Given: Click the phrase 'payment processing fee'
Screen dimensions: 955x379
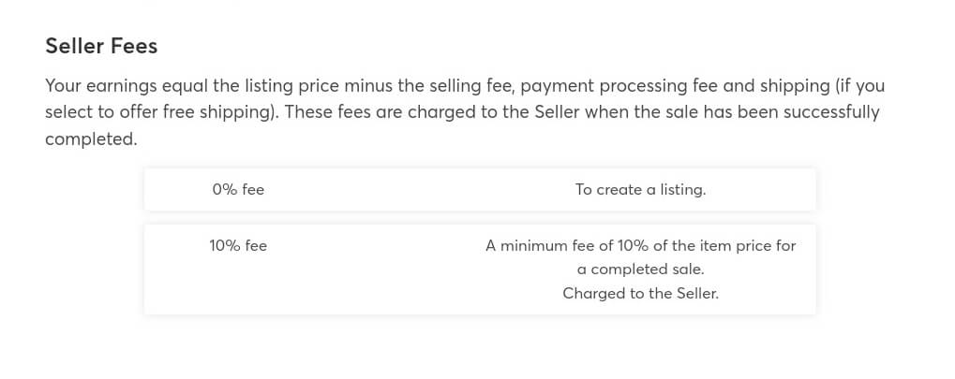Looking at the screenshot, I should click(619, 86).
